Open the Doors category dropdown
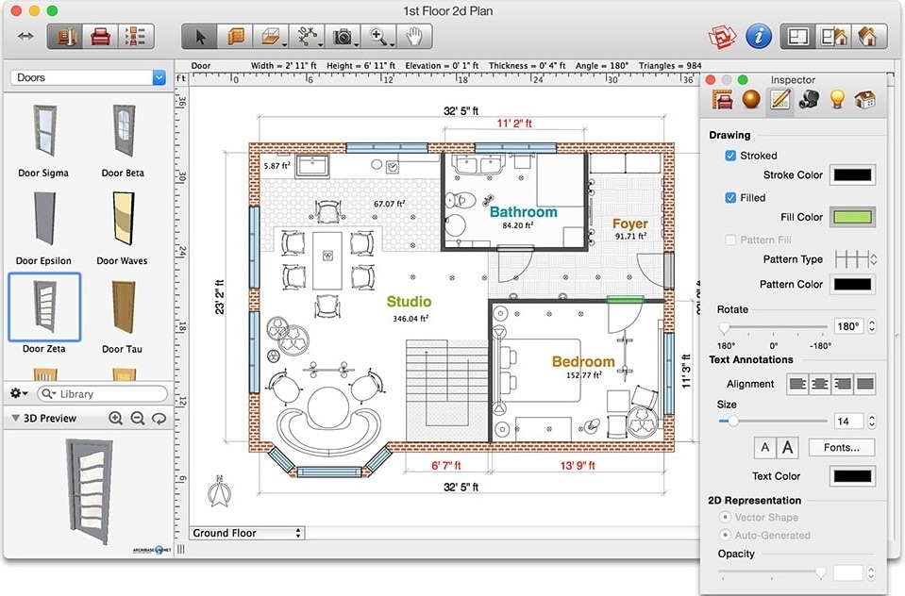This screenshot has height=596, width=905. [x=89, y=77]
